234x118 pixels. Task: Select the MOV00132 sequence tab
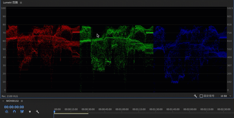tap(12, 101)
